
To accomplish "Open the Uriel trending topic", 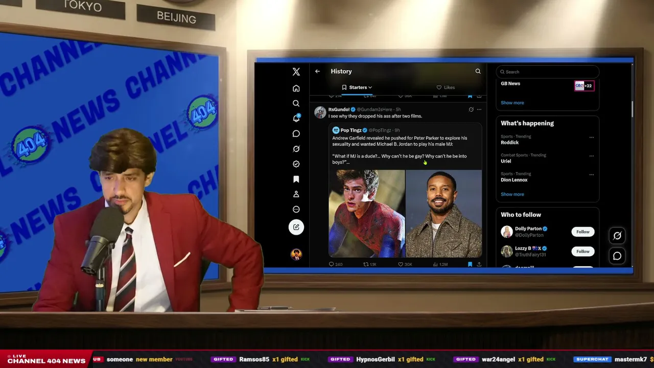I will tap(547, 158).
